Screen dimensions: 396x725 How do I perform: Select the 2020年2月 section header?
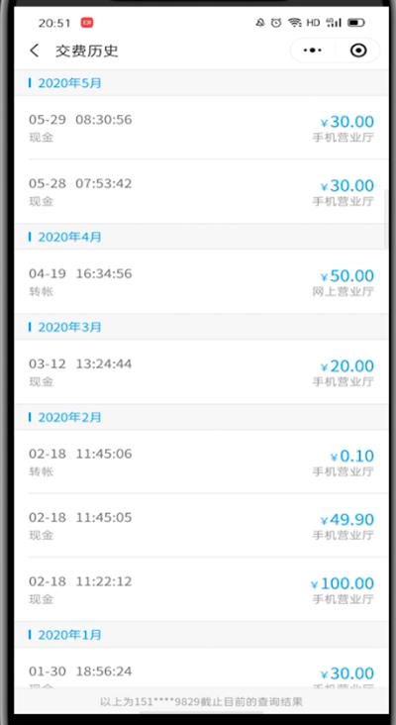point(202,418)
